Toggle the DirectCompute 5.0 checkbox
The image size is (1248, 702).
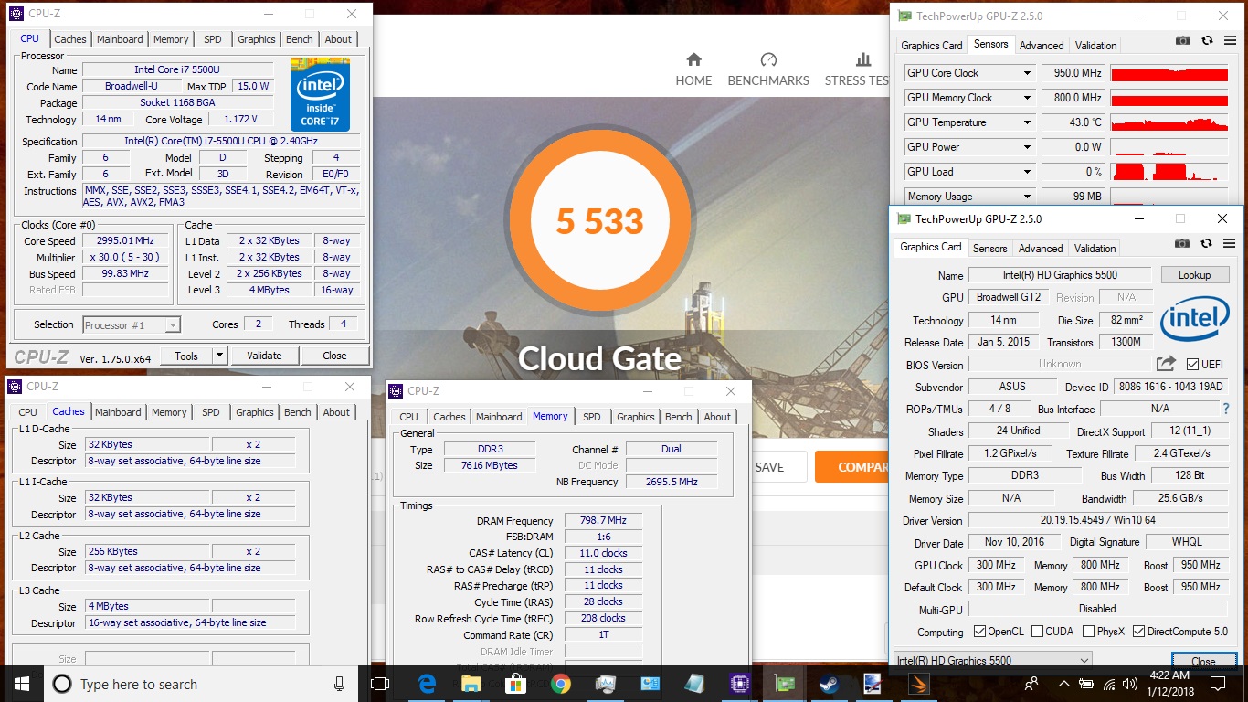1138,632
